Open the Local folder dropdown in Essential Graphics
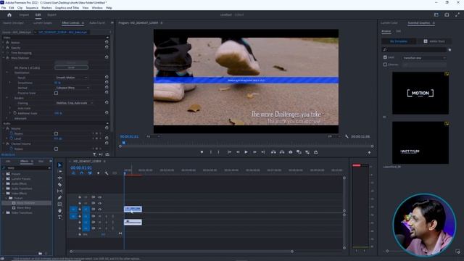 click(x=424, y=58)
